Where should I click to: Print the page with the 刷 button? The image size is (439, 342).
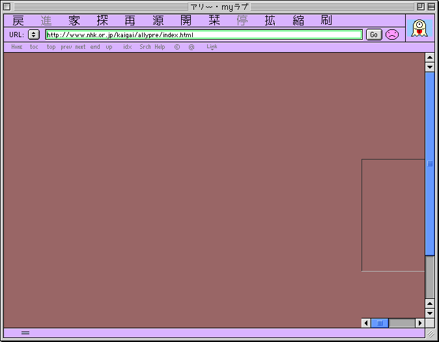(x=326, y=20)
